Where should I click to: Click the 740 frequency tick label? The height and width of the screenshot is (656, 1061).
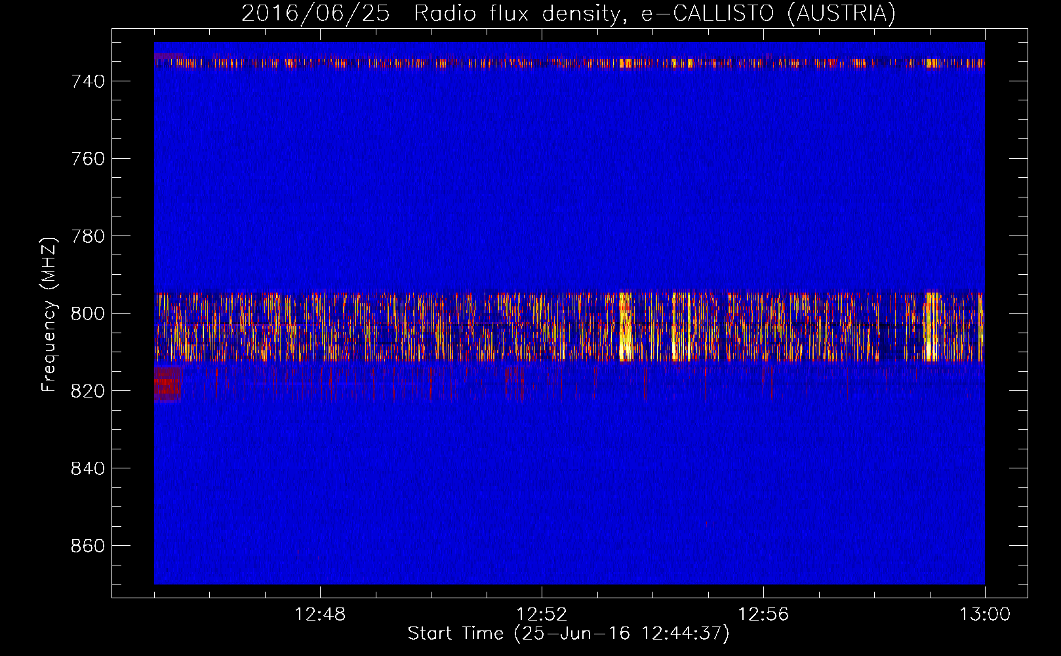click(x=88, y=81)
